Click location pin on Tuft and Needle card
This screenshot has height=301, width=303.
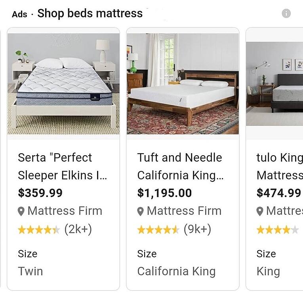click(x=141, y=211)
